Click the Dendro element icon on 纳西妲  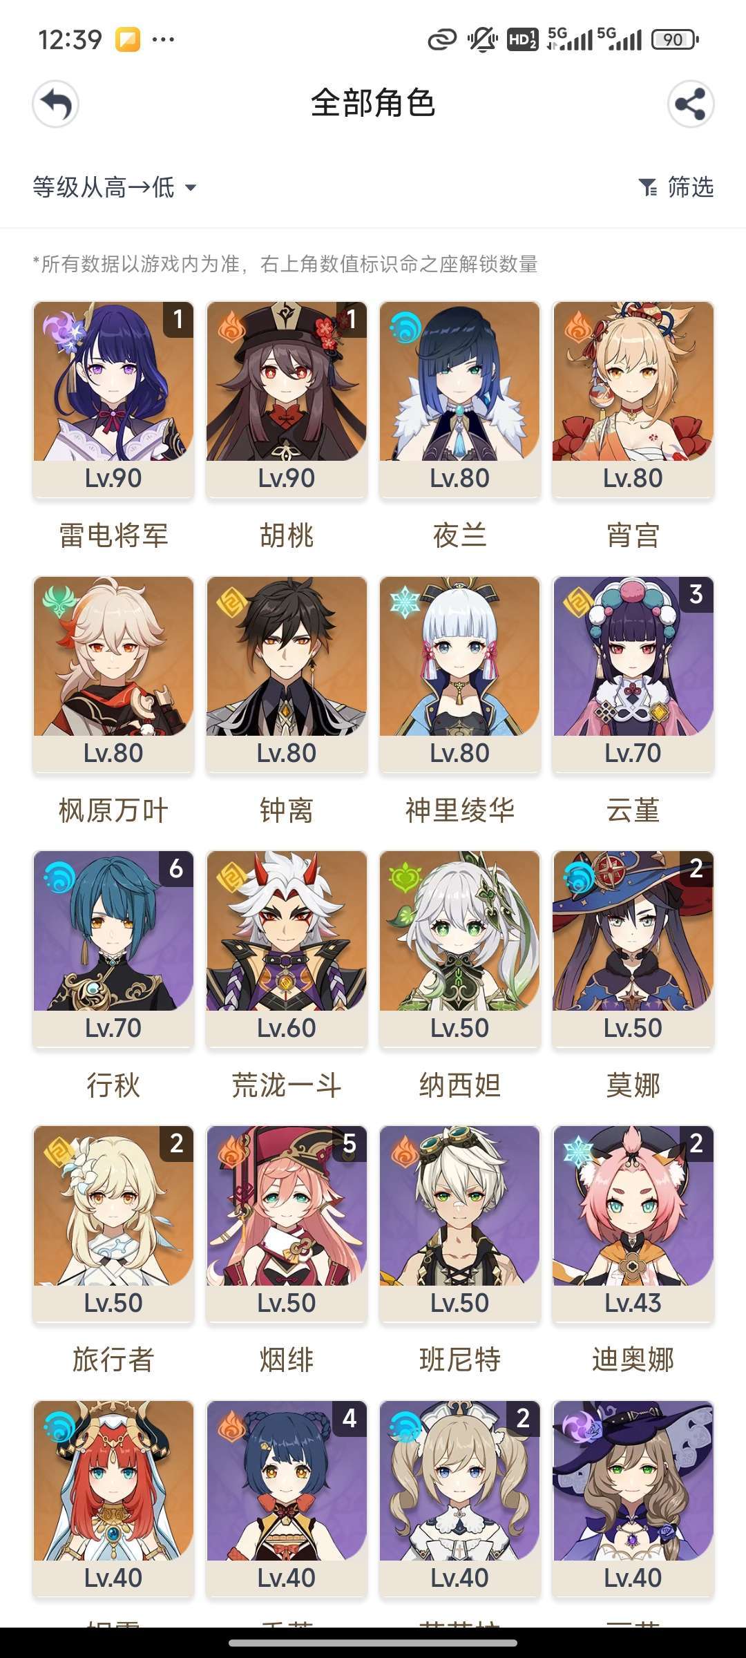tap(405, 877)
